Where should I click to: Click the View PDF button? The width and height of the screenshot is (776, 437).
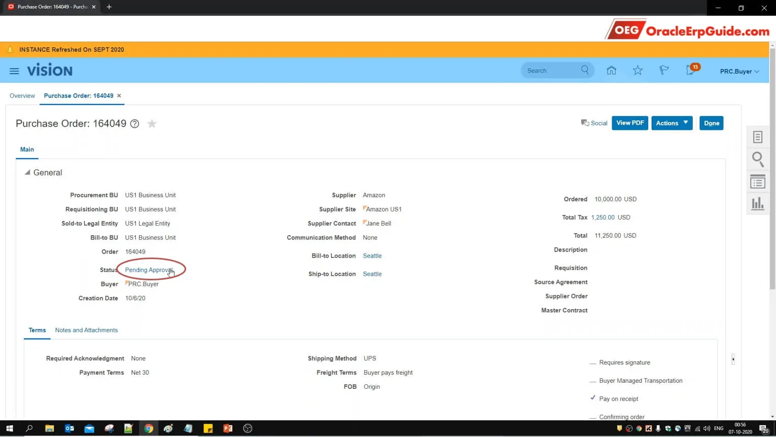630,123
